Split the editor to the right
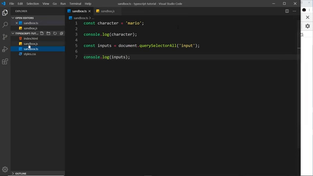 click(x=287, y=11)
